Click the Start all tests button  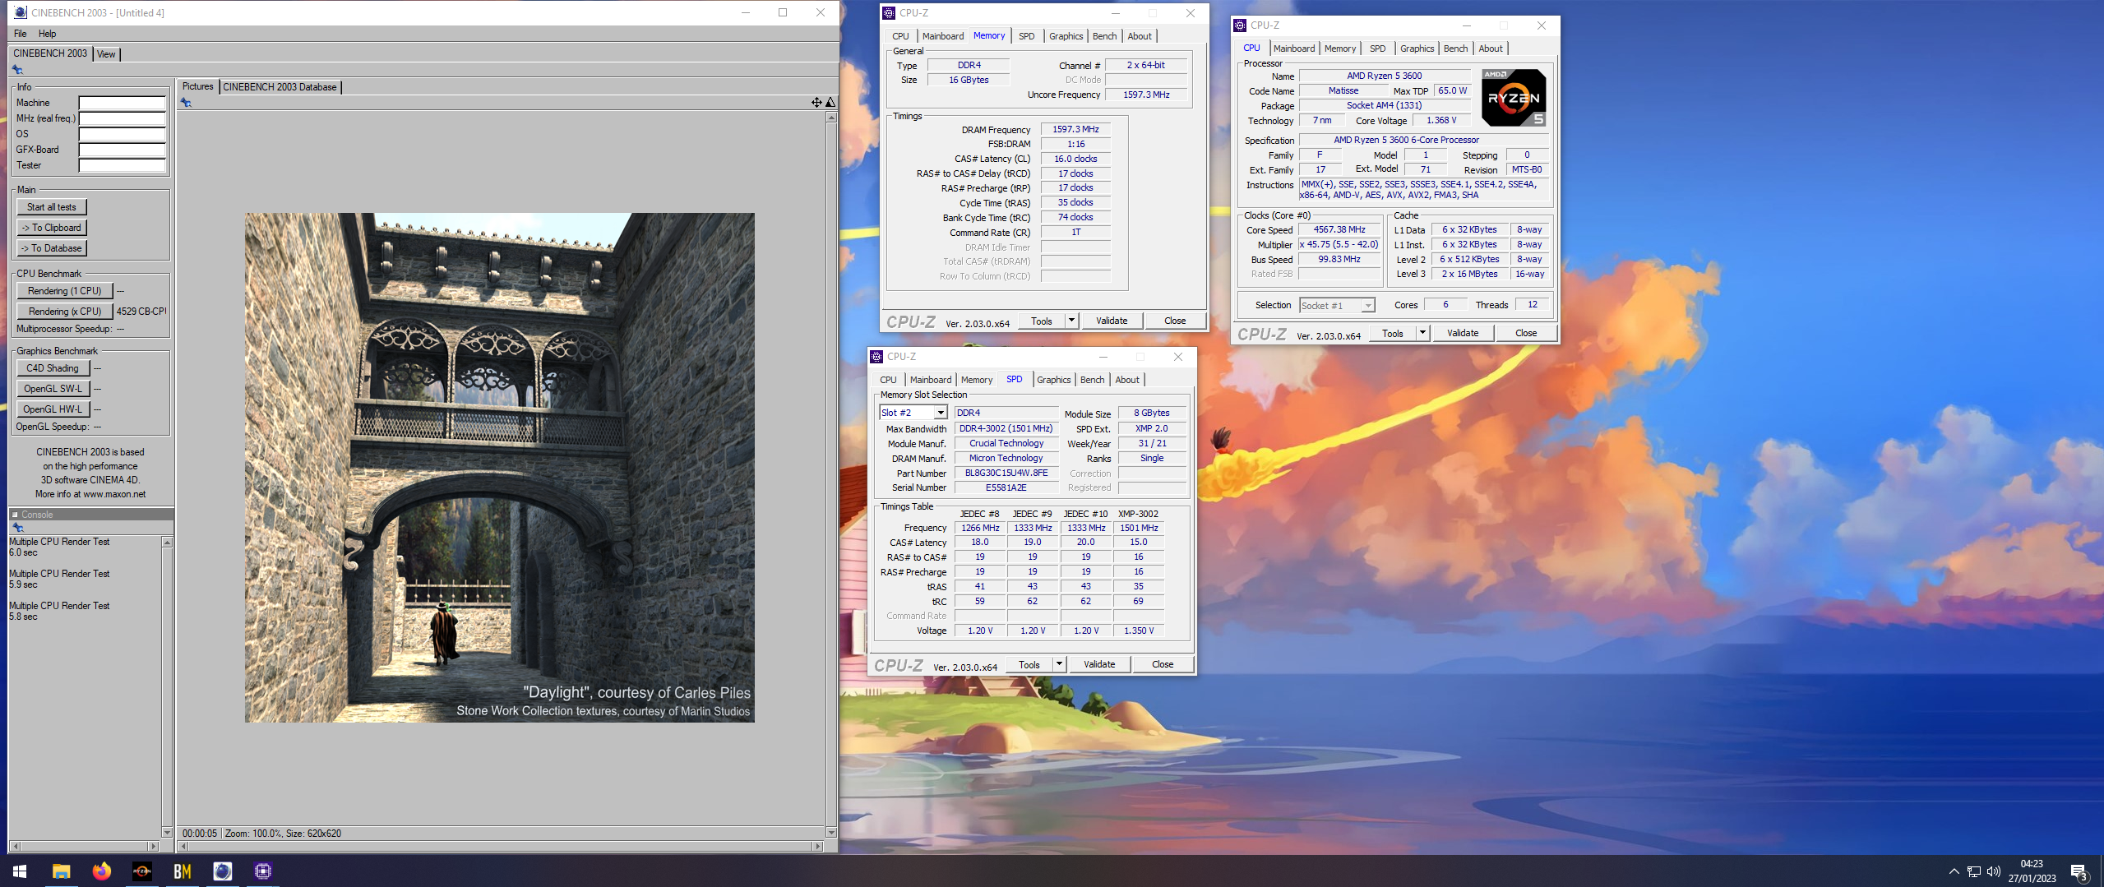click(52, 207)
